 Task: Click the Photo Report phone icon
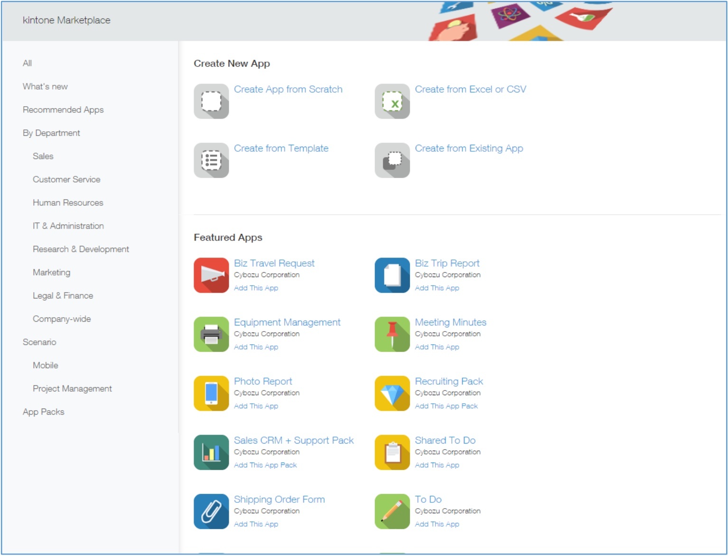point(211,393)
